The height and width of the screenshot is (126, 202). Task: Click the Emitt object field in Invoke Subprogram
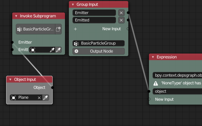click(42, 50)
